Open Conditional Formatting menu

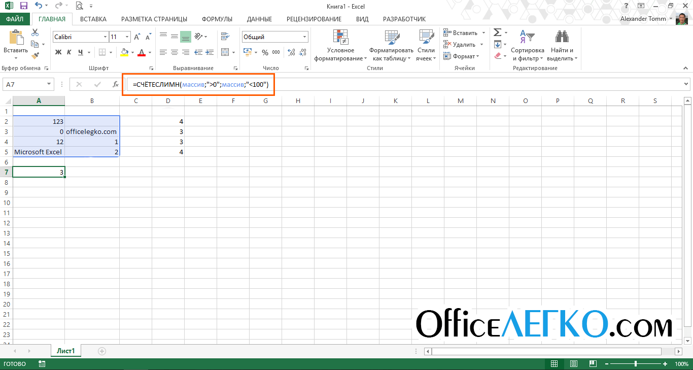coord(340,46)
